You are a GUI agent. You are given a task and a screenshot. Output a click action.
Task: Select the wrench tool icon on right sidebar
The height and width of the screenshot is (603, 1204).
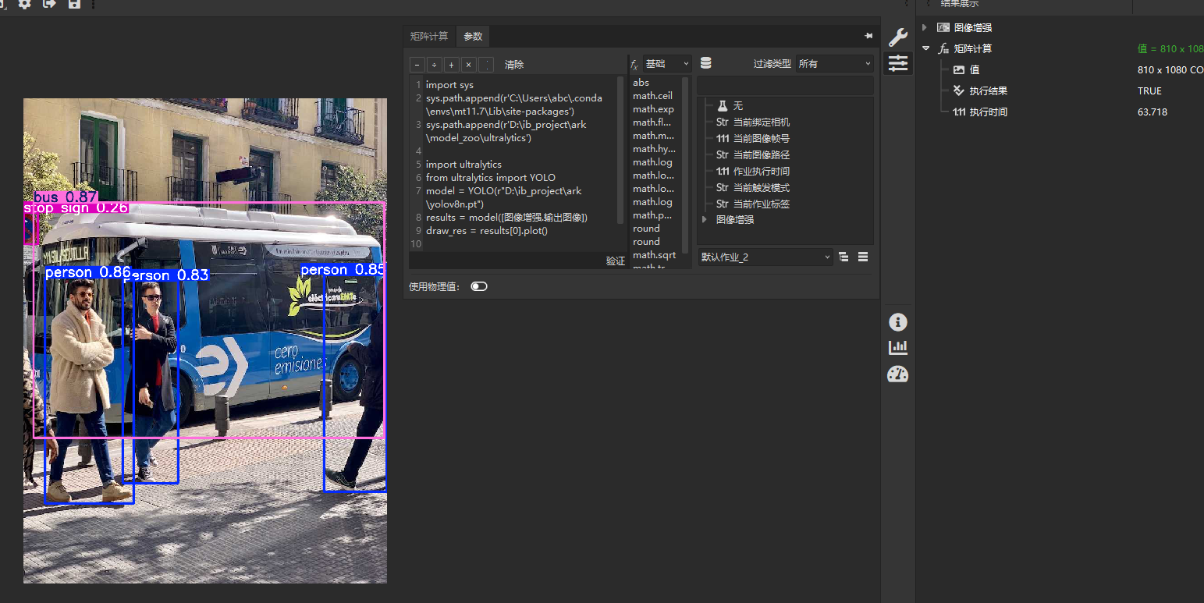point(898,36)
